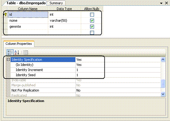Switch to the Summary tab
170x121 pixels.
pos(56,3)
